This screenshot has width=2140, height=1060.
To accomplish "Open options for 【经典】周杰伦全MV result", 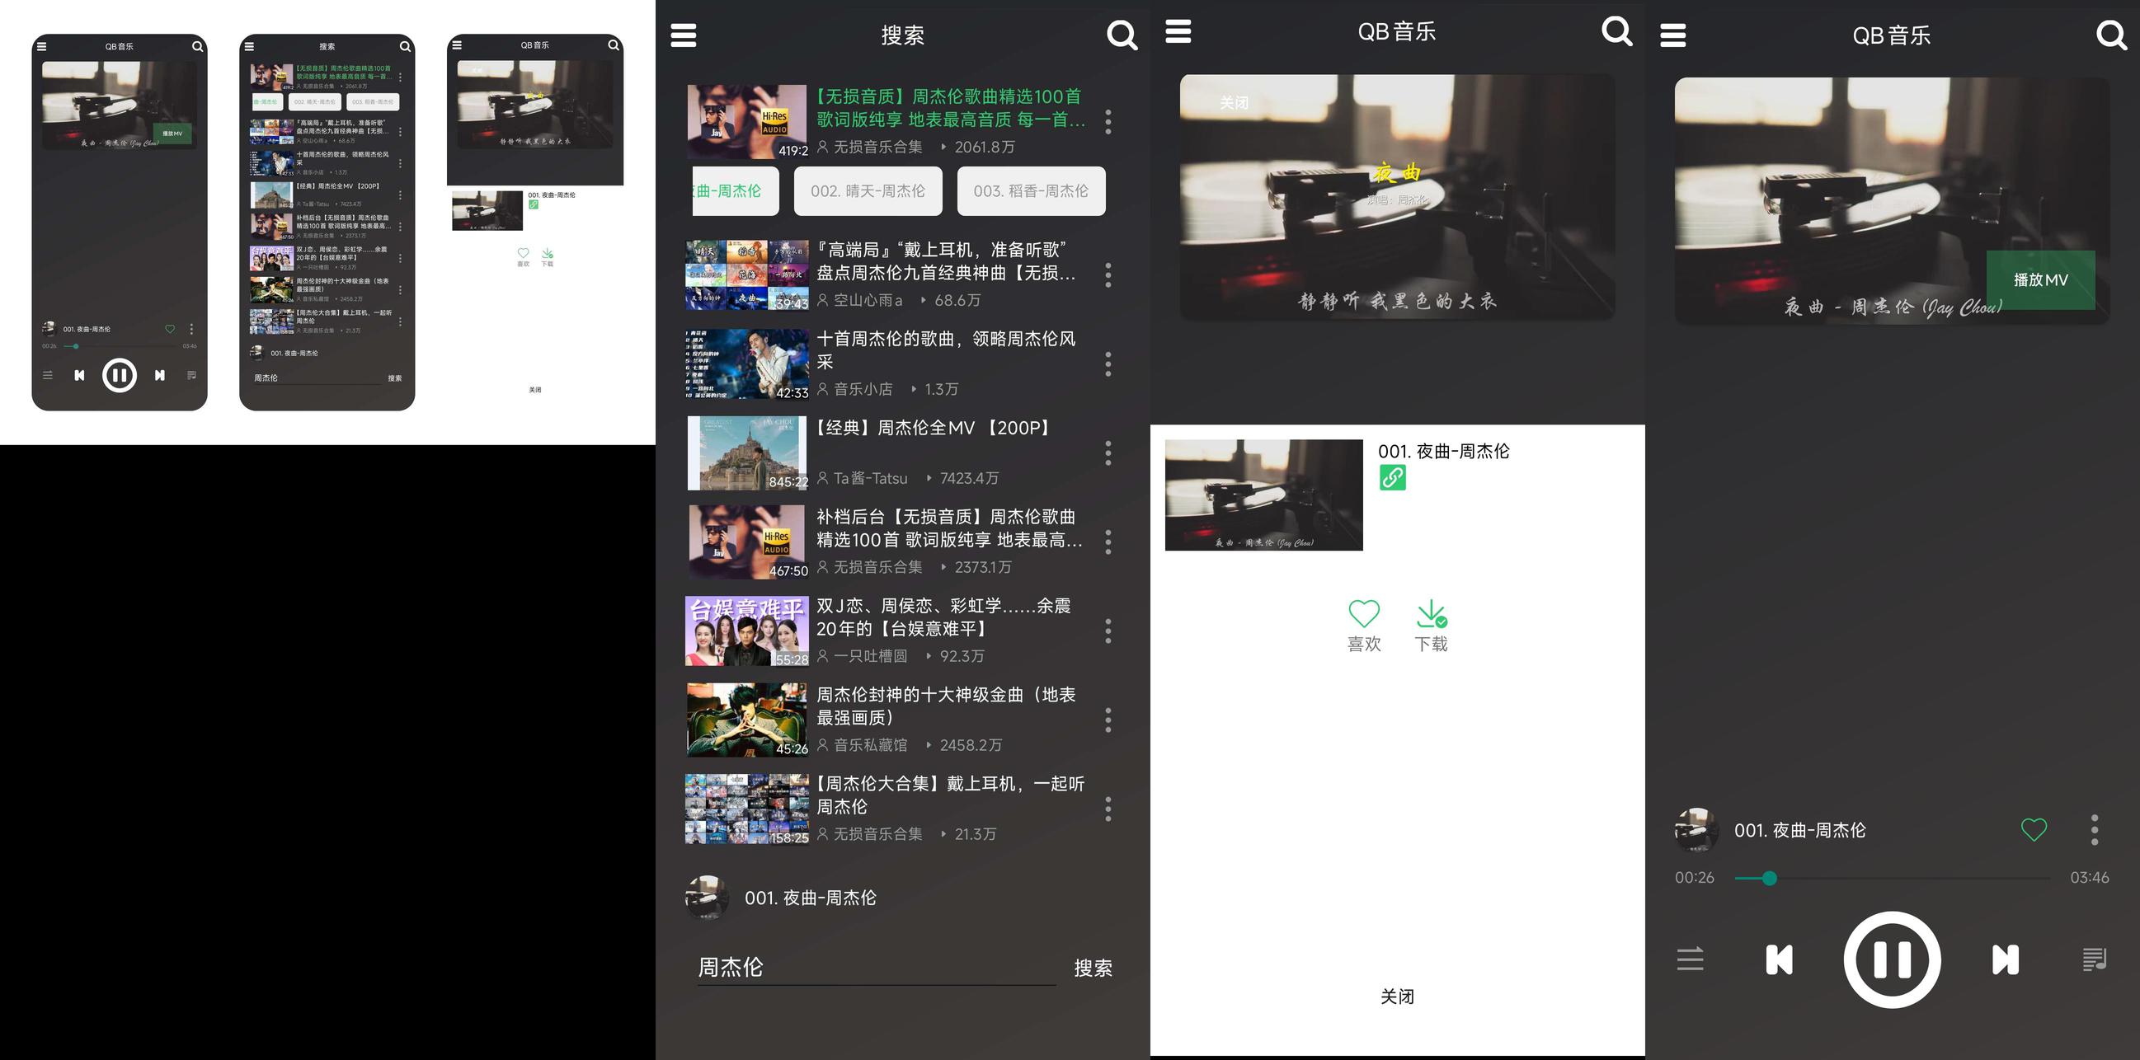I will click(x=1108, y=453).
